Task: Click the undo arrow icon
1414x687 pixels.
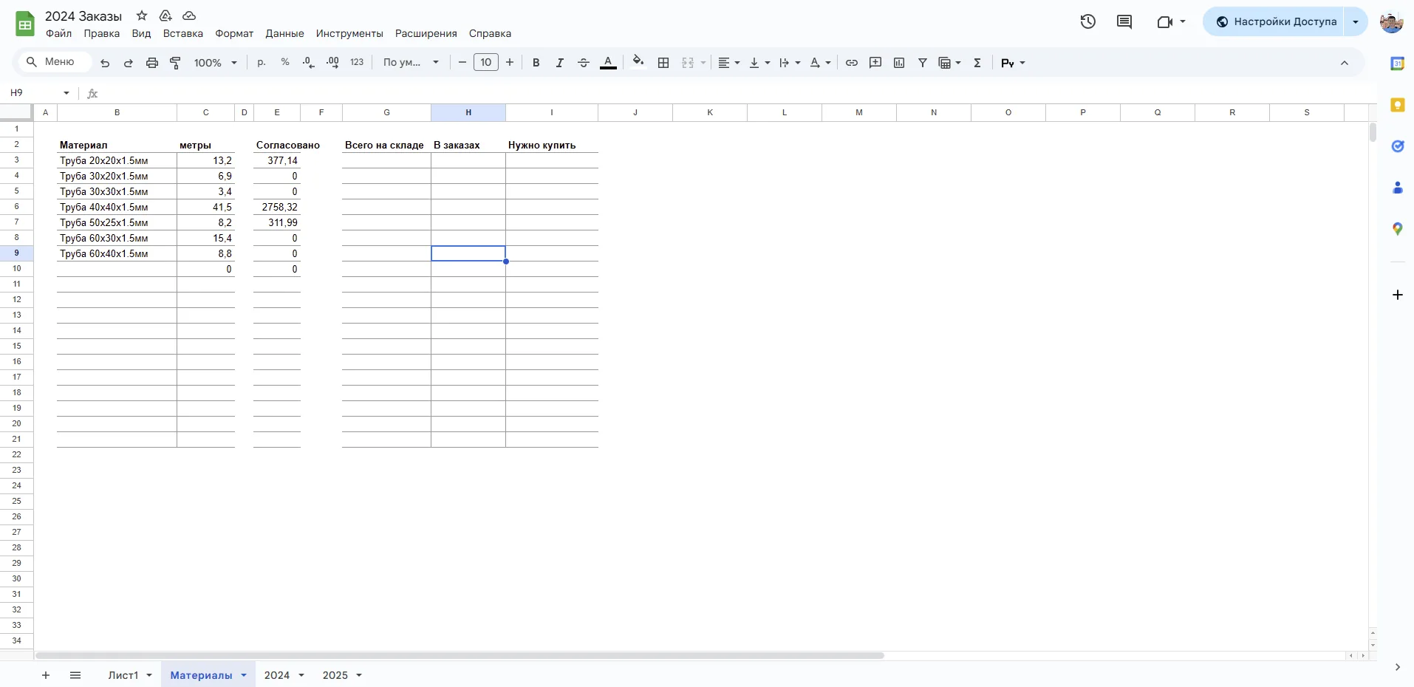Action: click(x=105, y=63)
